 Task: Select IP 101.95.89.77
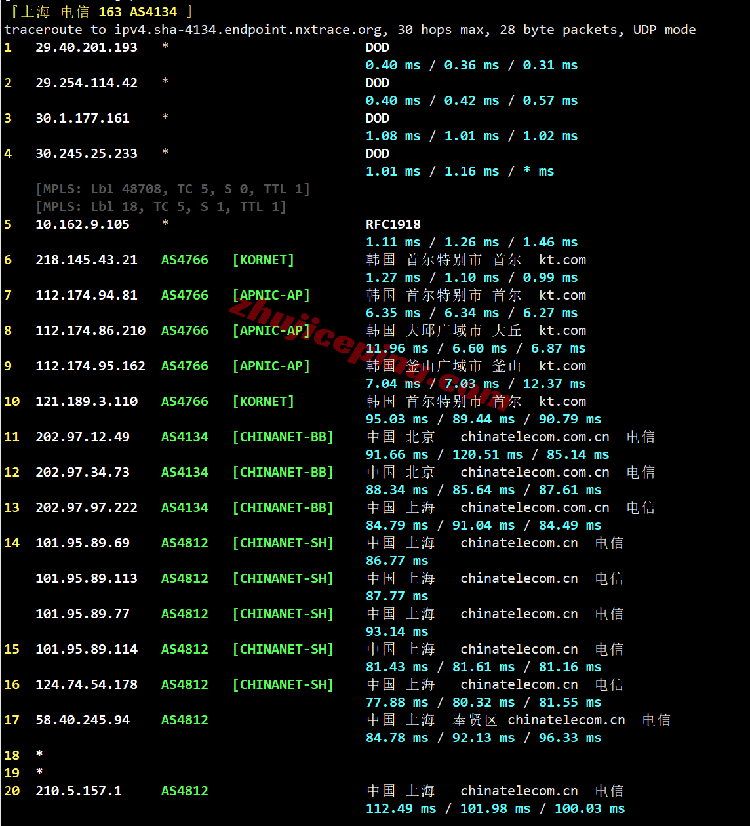click(83, 614)
